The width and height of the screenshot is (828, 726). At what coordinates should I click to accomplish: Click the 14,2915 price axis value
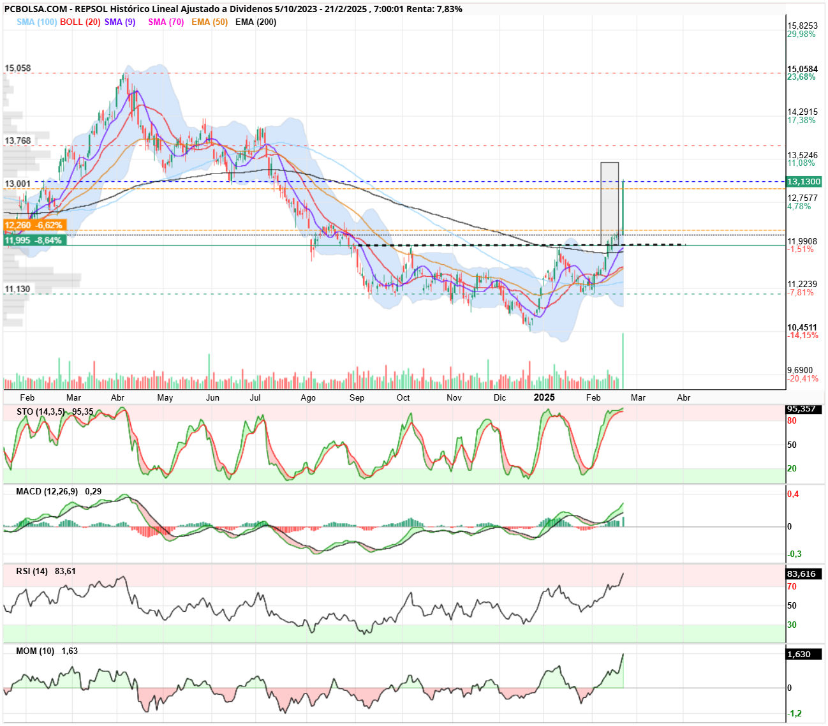(x=802, y=112)
